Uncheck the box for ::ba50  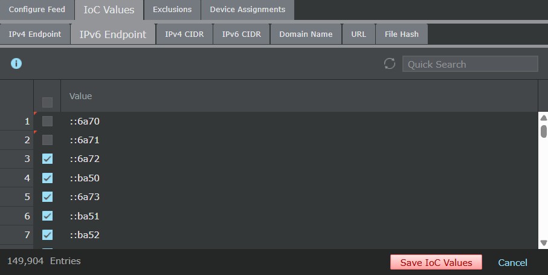(x=47, y=178)
